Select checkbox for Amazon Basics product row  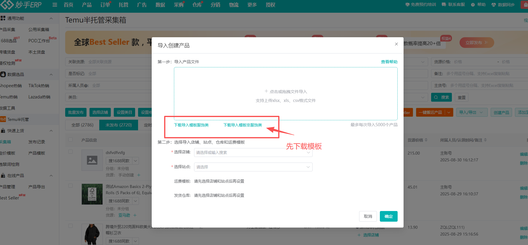[x=71, y=186]
